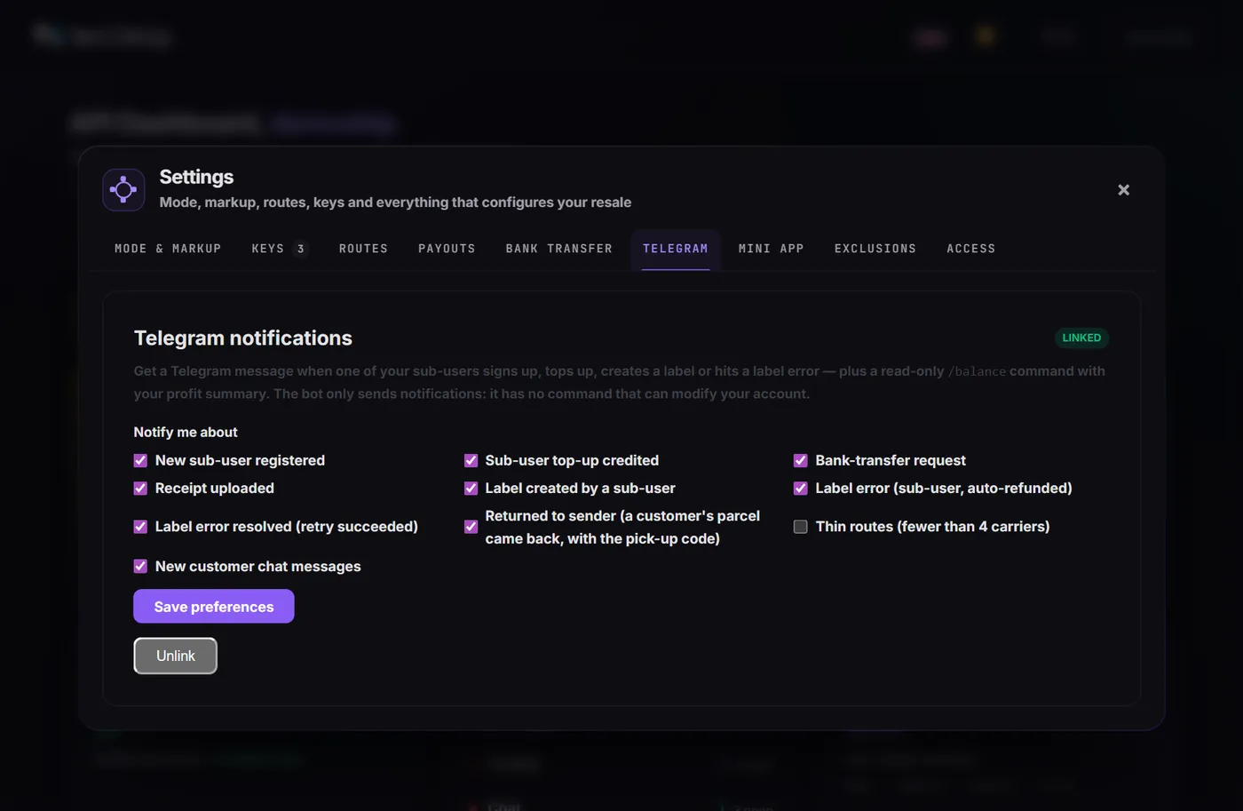Viewport: 1243px width, 811px height.
Task: Enable Thin routes notification checkbox
Action: point(800,527)
